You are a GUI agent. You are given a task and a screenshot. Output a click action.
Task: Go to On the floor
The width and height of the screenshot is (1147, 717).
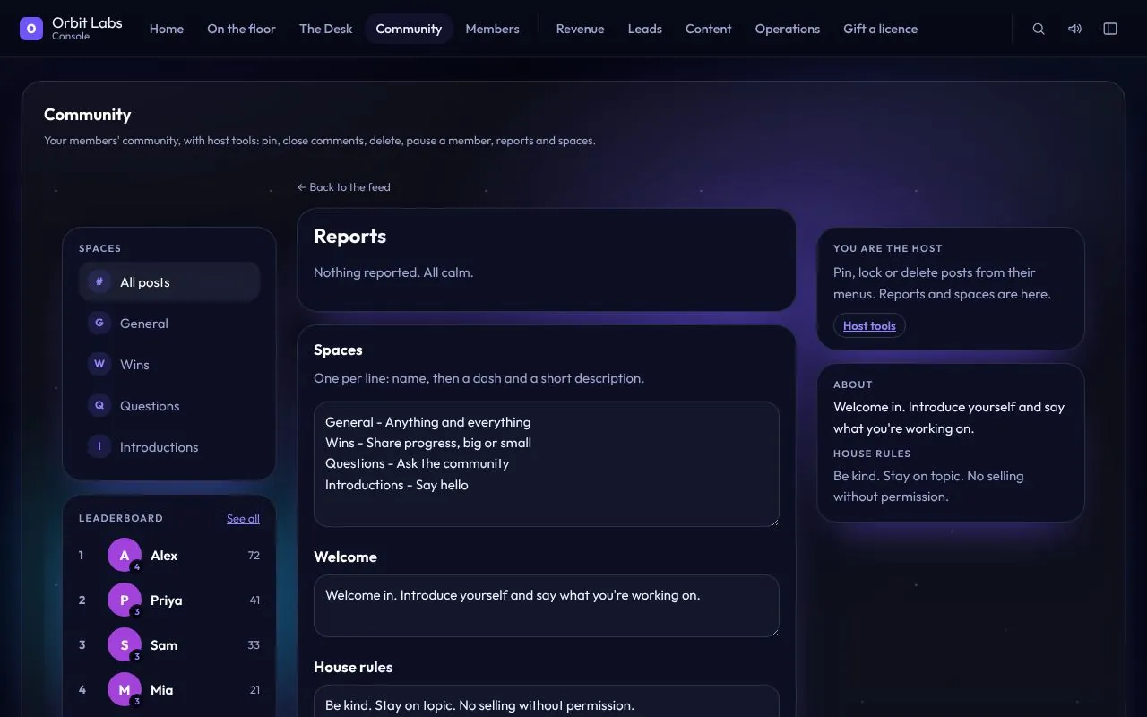click(x=241, y=29)
